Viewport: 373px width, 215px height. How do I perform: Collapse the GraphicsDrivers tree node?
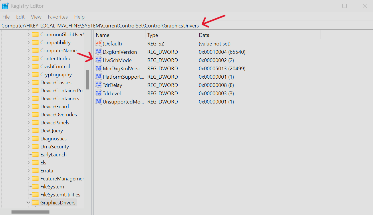tap(28, 202)
